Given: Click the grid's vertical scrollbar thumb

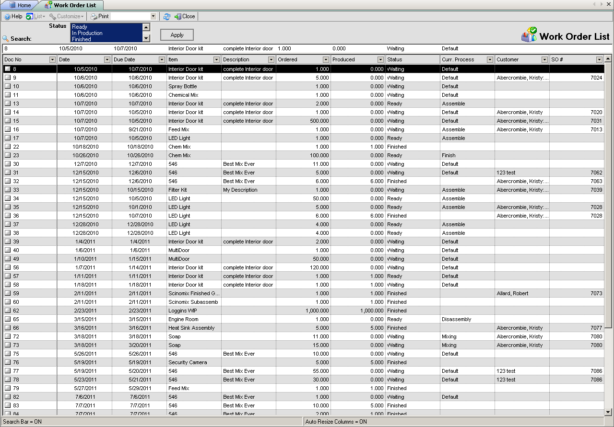Looking at the screenshot, I should [608, 192].
